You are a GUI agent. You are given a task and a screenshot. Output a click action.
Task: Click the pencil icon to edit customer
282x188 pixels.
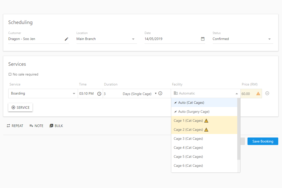pos(66,39)
